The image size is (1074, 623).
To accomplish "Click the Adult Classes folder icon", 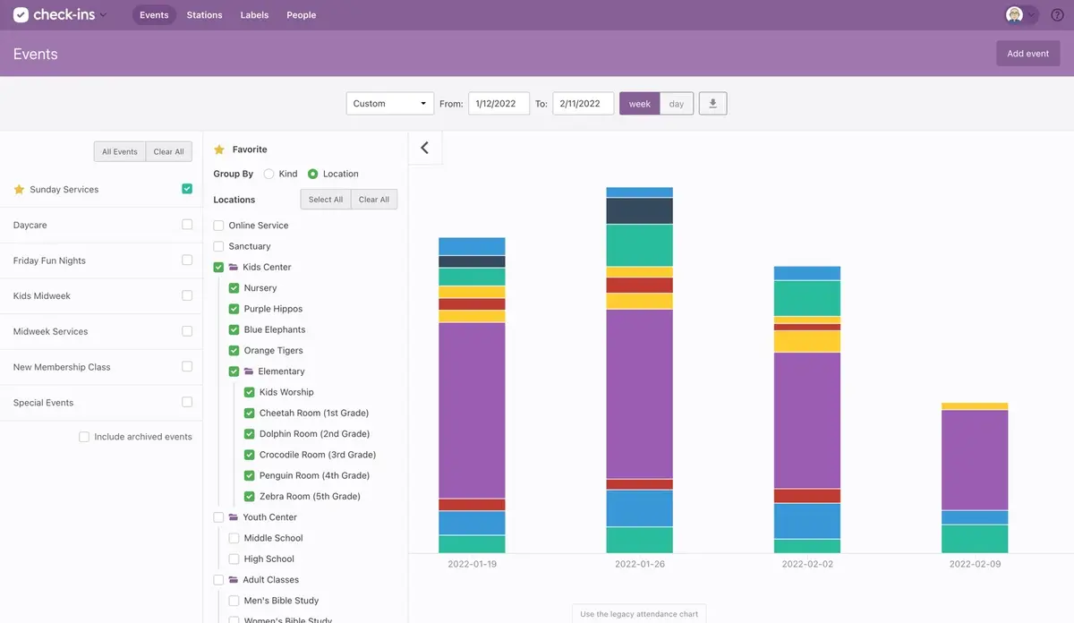I will click(x=234, y=580).
